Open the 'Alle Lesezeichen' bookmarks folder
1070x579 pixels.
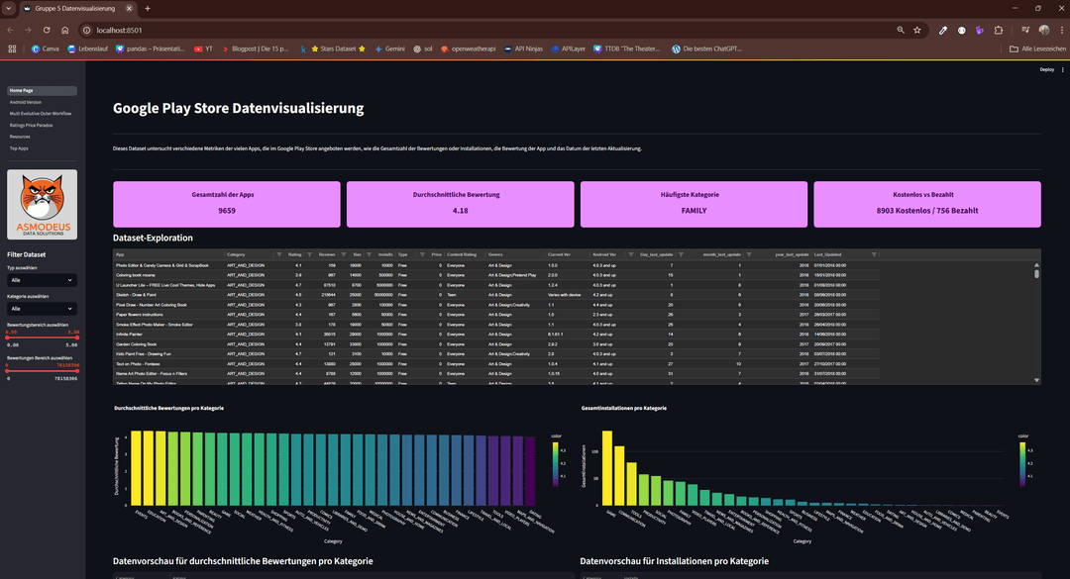point(1037,48)
